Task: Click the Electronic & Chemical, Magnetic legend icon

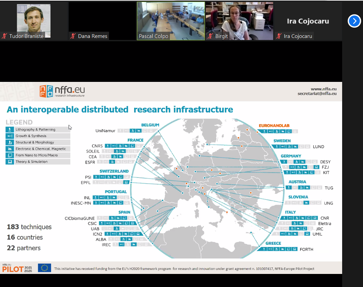Action: point(10,149)
